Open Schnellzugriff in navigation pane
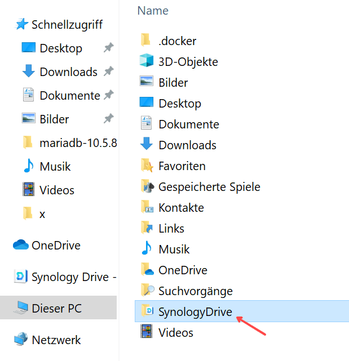 pos(67,24)
